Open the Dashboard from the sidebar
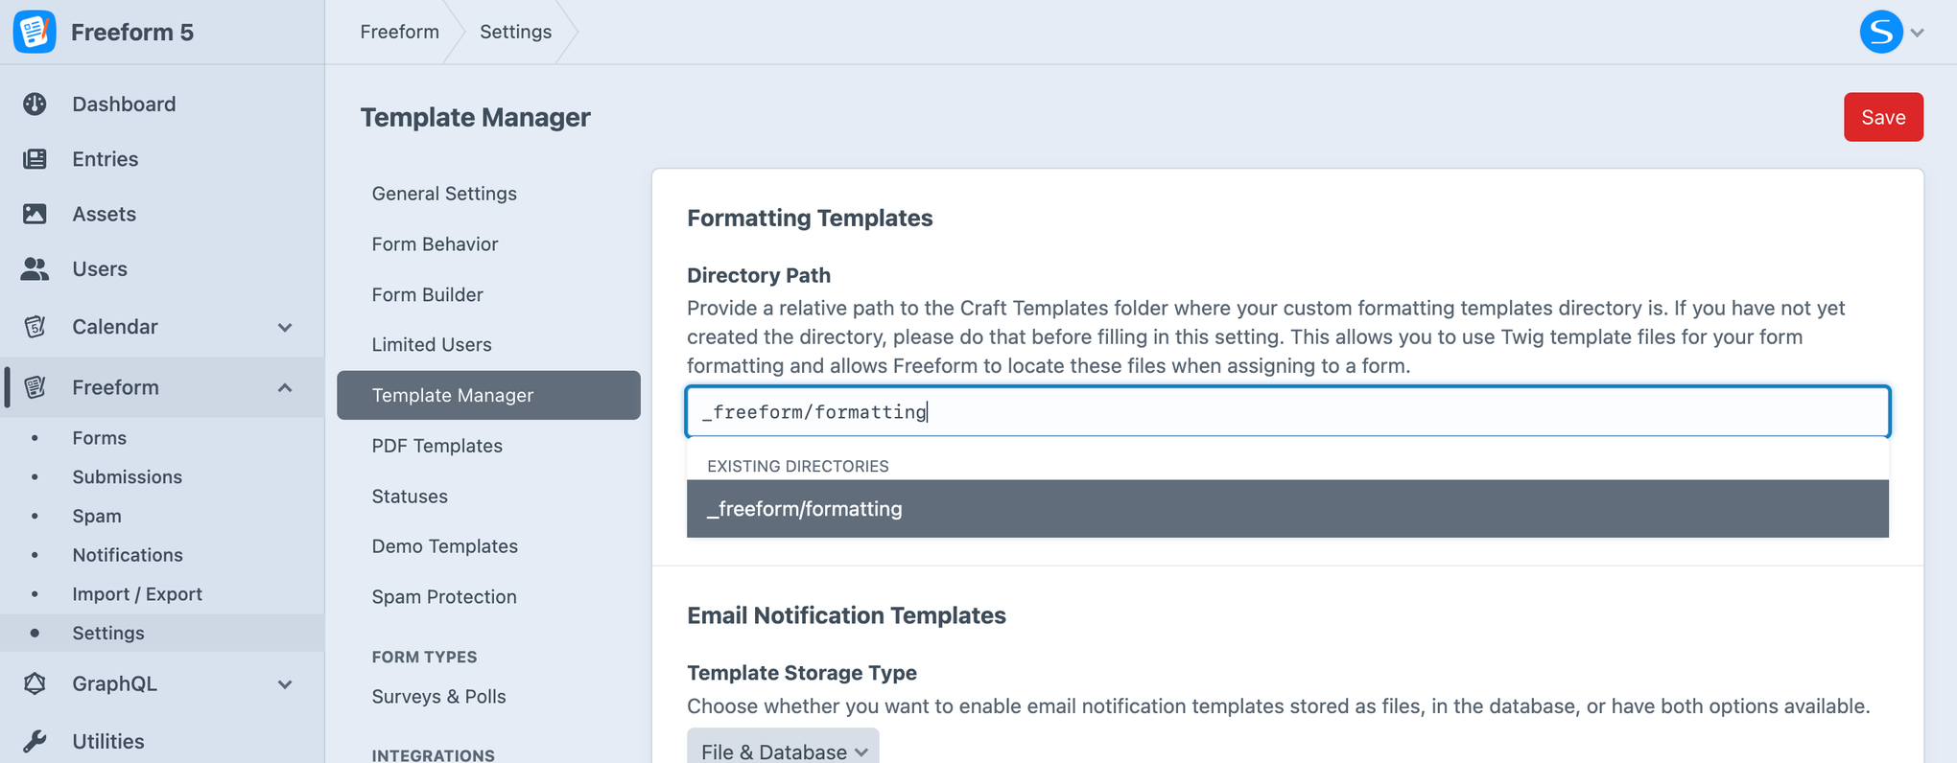 (35, 104)
